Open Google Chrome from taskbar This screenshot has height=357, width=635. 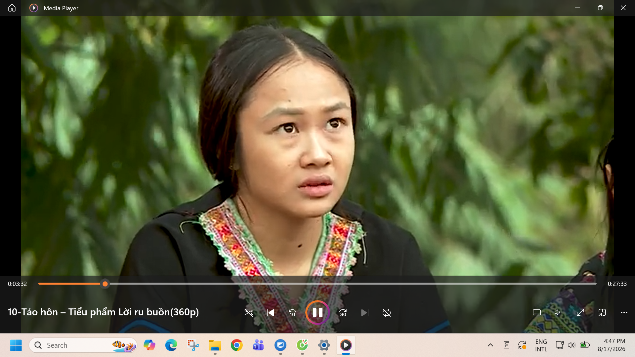tap(237, 345)
